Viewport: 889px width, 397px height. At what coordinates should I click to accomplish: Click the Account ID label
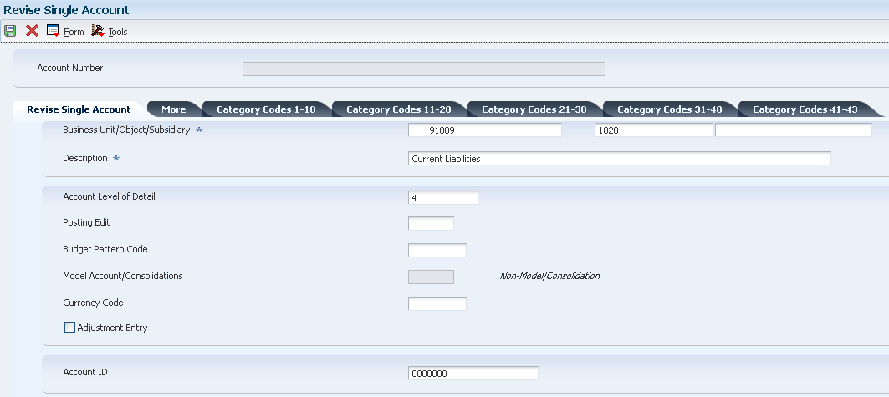click(x=85, y=372)
